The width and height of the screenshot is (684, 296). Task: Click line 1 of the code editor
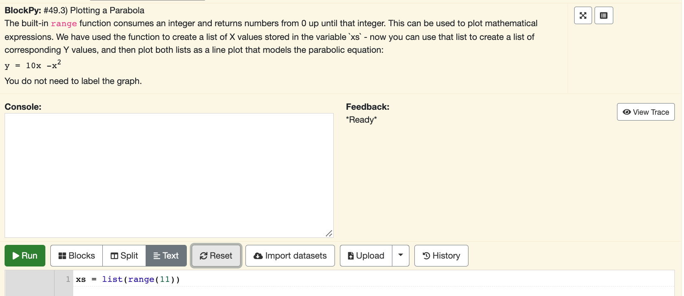click(128, 279)
